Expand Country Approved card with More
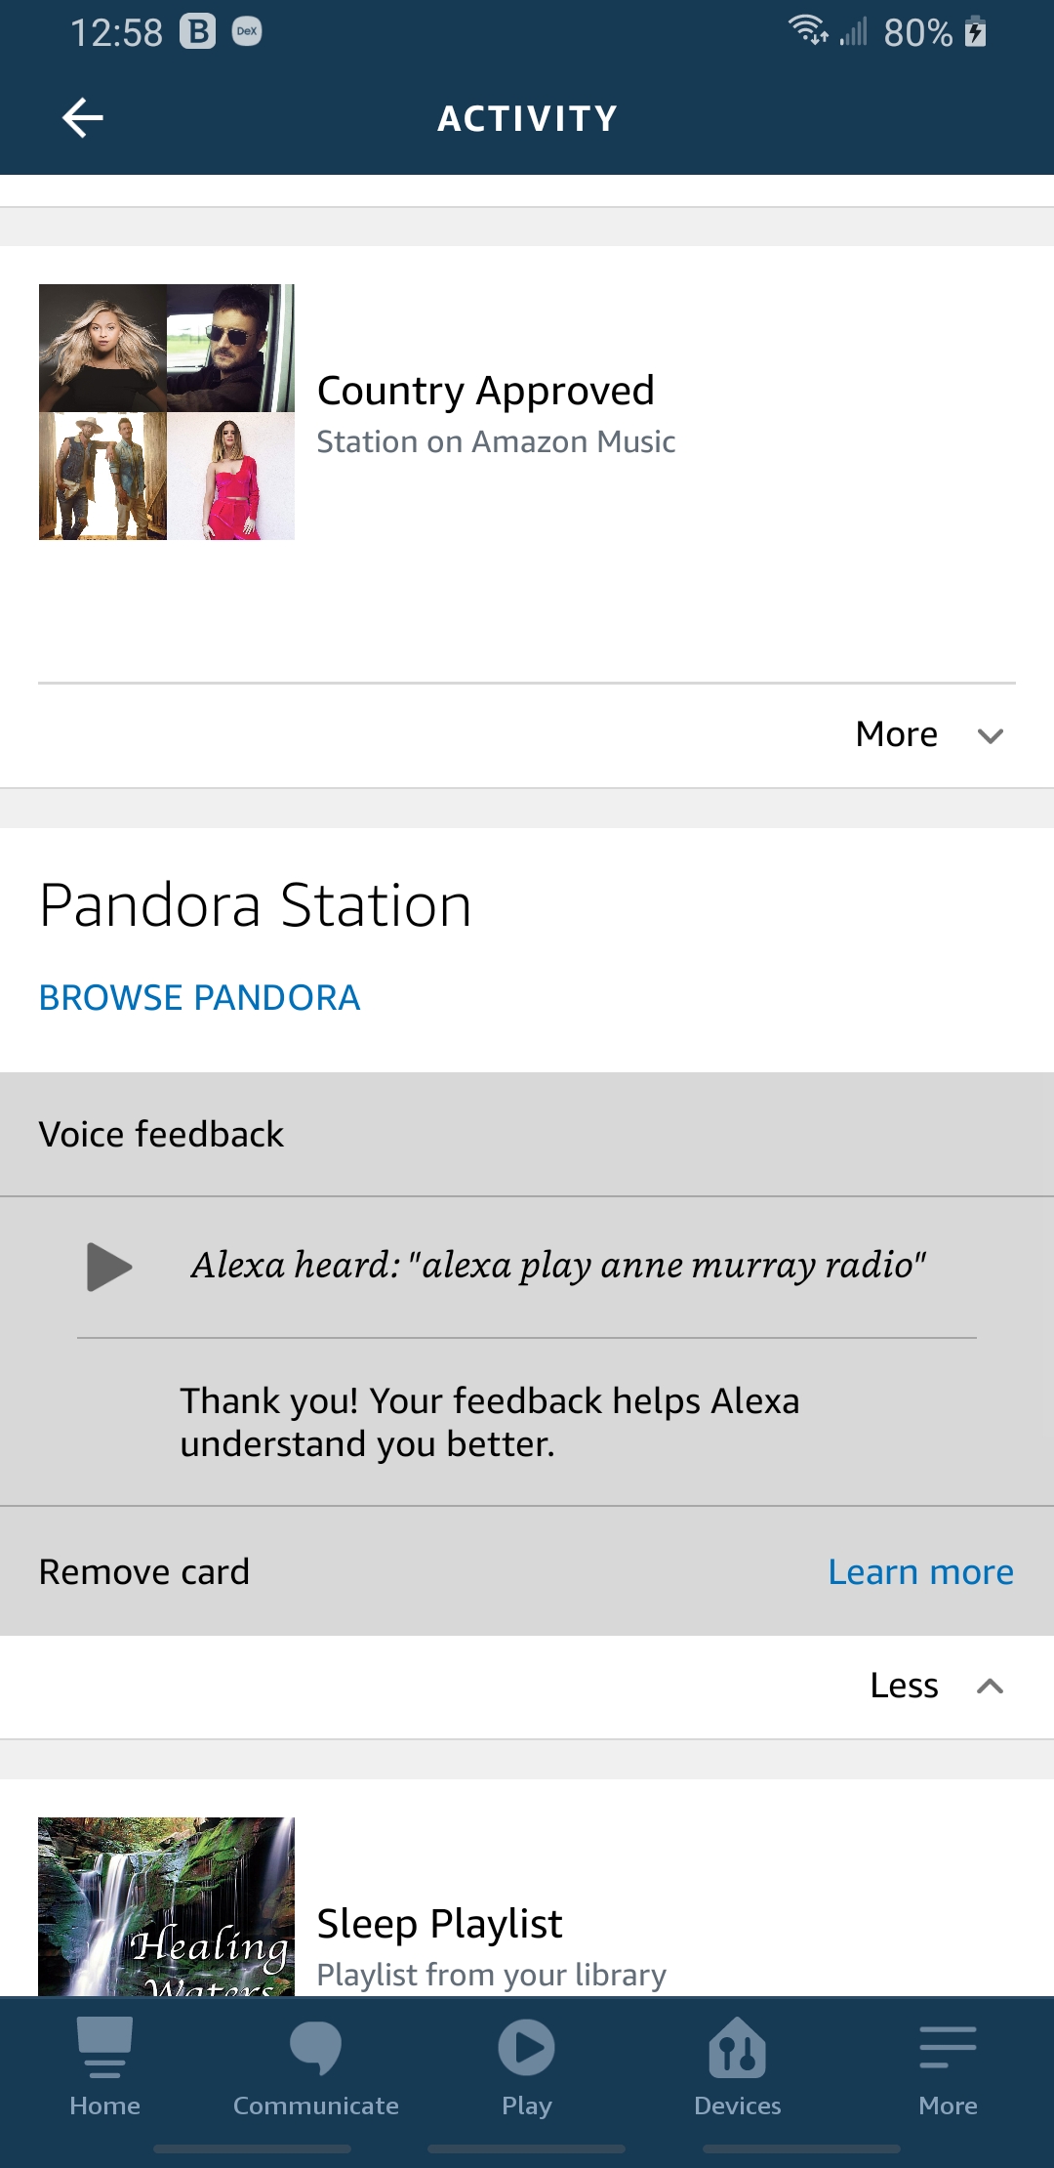 tap(897, 734)
